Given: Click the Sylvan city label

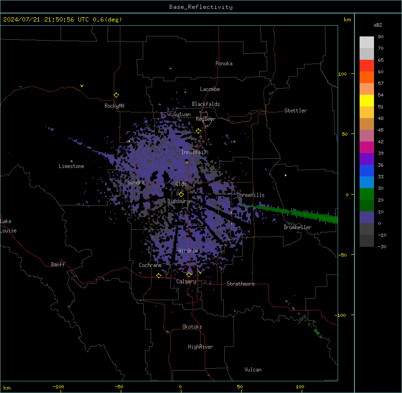Looking at the screenshot, I should click(x=182, y=114).
